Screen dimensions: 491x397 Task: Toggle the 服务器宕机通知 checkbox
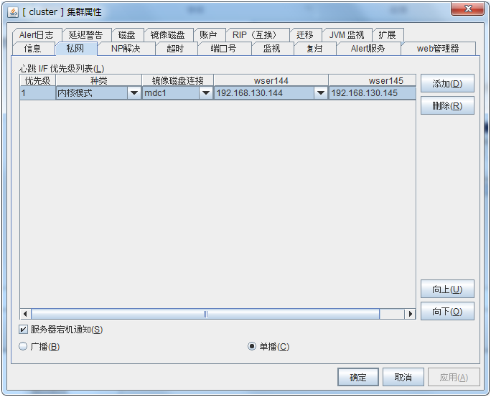pyautogui.click(x=24, y=330)
